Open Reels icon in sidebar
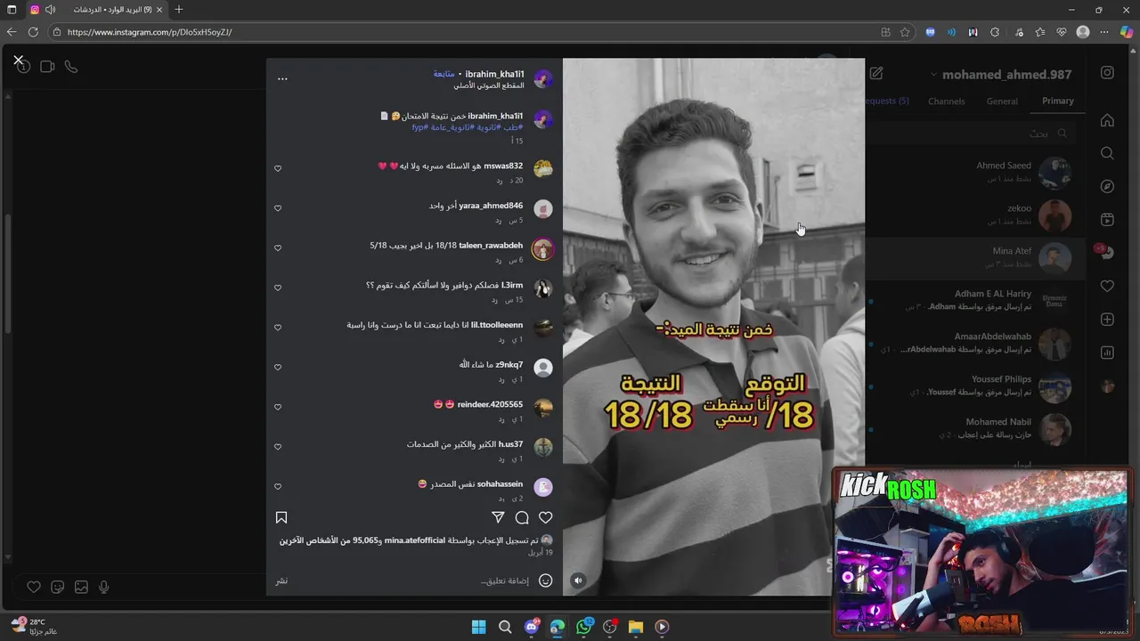The height and width of the screenshot is (641, 1140). pos(1107,219)
